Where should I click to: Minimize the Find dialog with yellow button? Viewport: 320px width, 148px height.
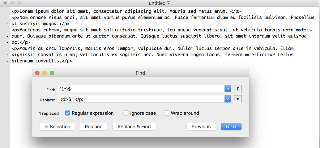(x=45, y=73)
